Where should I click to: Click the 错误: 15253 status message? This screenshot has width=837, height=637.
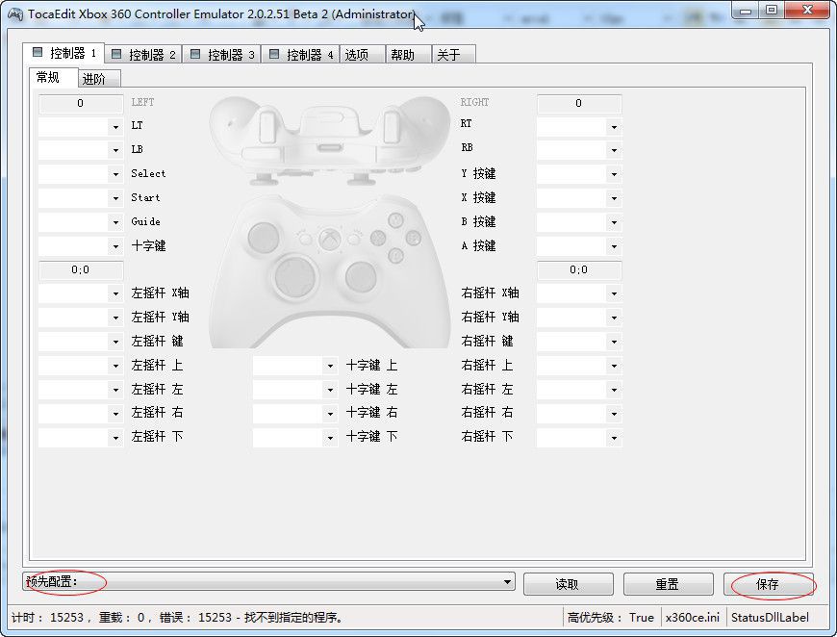(251, 618)
